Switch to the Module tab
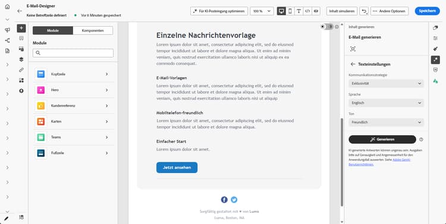The image size is (446, 224). [x=53, y=31]
